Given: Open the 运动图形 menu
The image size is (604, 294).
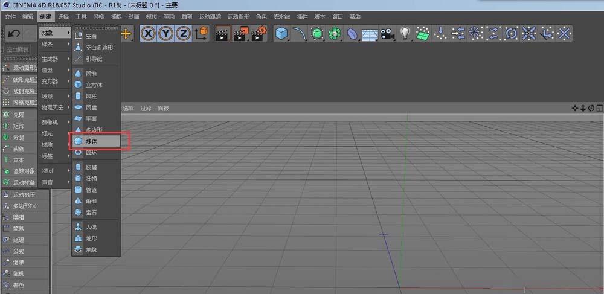Looking at the screenshot, I should [239, 17].
